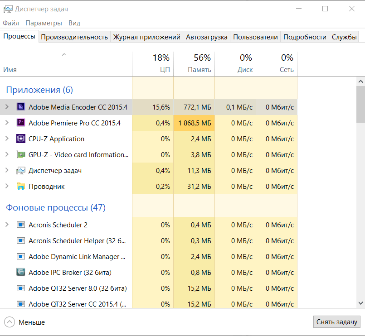Select the Процессы tab
Viewport: 365px width, 336px height.
pyautogui.click(x=19, y=36)
